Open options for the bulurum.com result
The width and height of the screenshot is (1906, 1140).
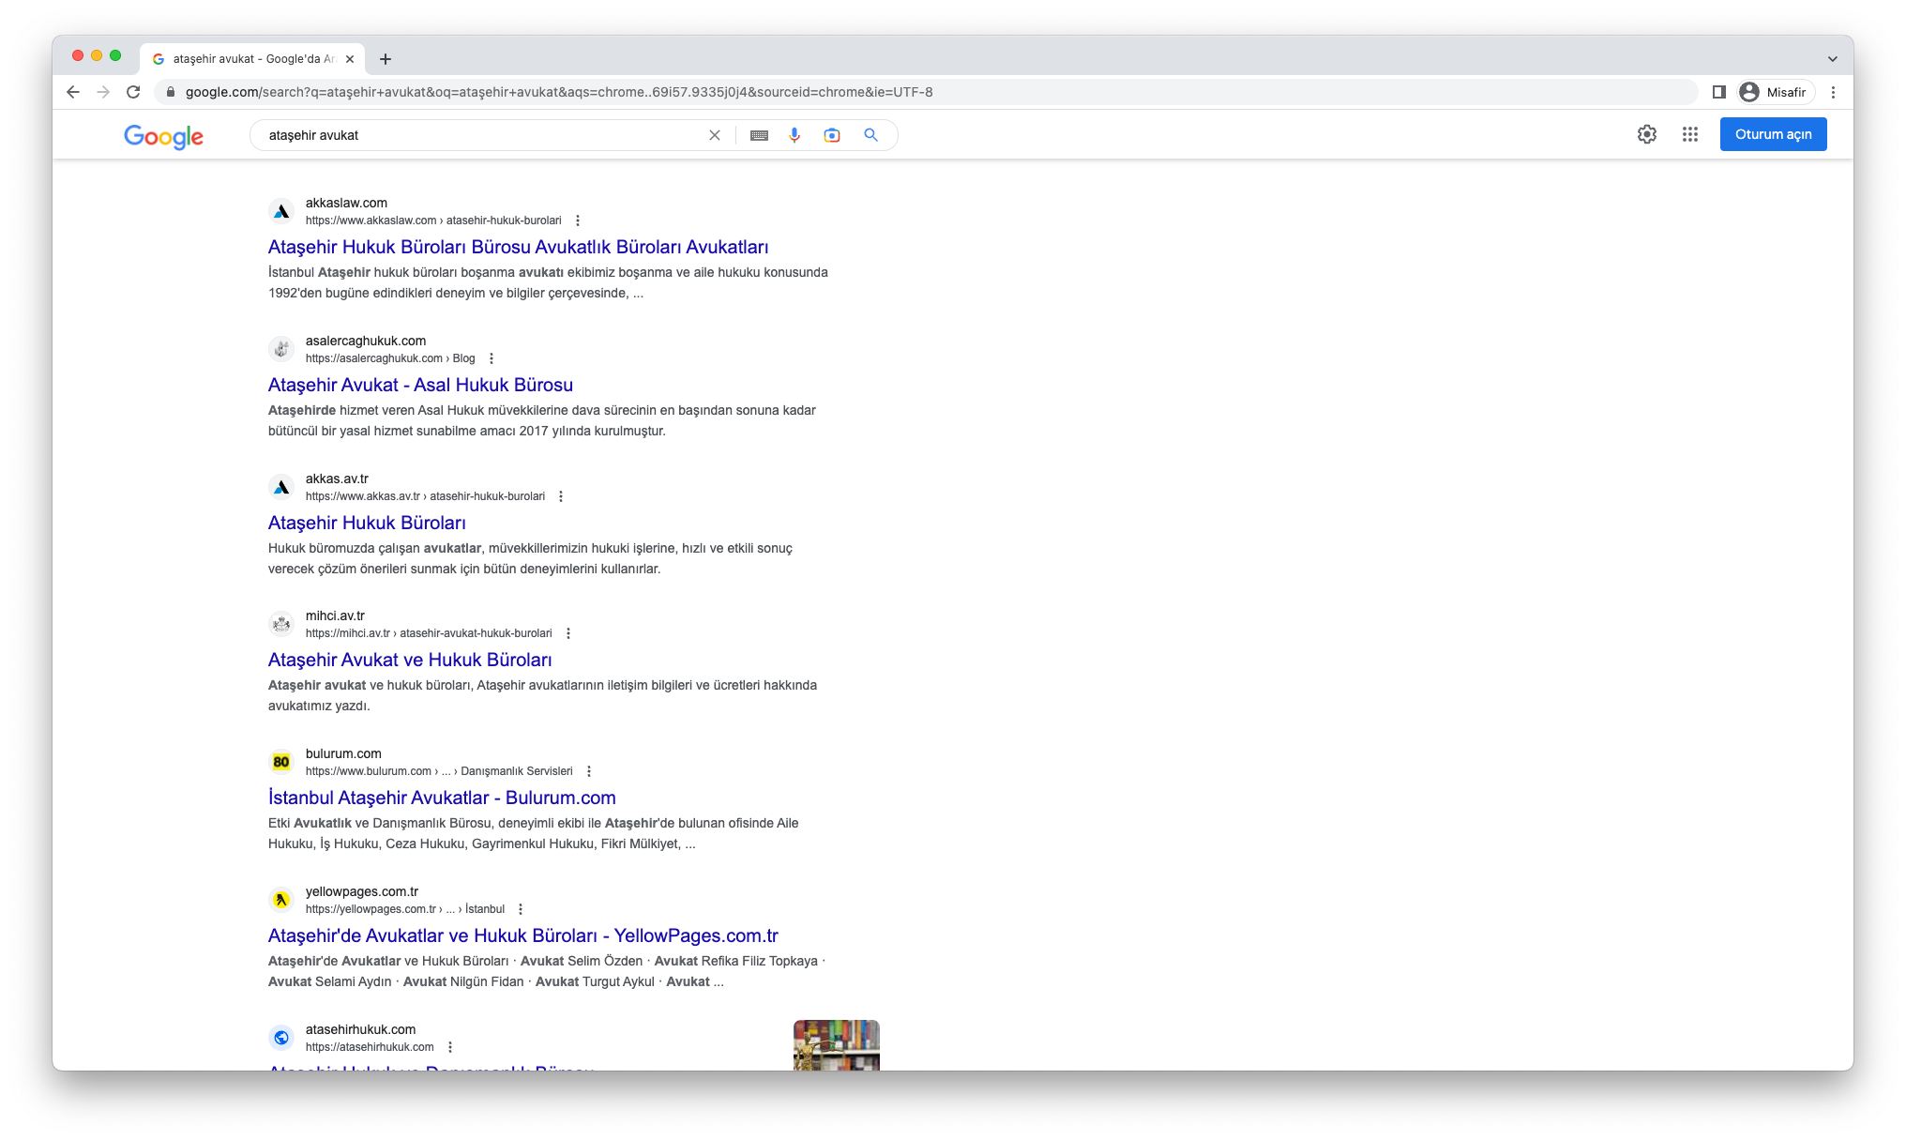[589, 771]
